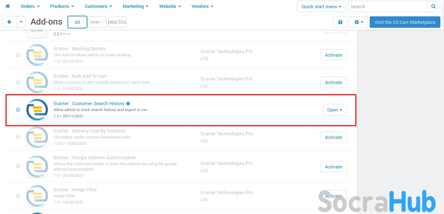Click the Search input field
Image resolution: width=444 pixels, height=214 pixels.
[387, 6]
